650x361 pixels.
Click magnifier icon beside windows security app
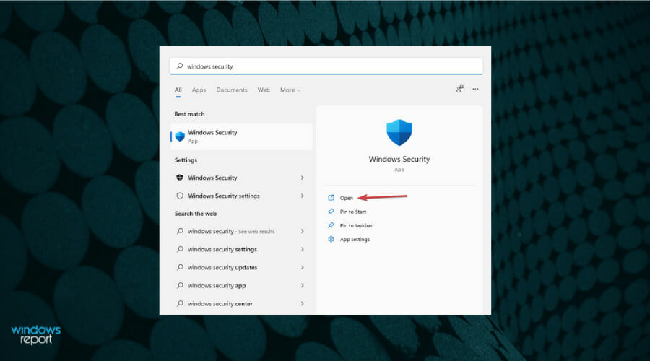[x=180, y=285]
